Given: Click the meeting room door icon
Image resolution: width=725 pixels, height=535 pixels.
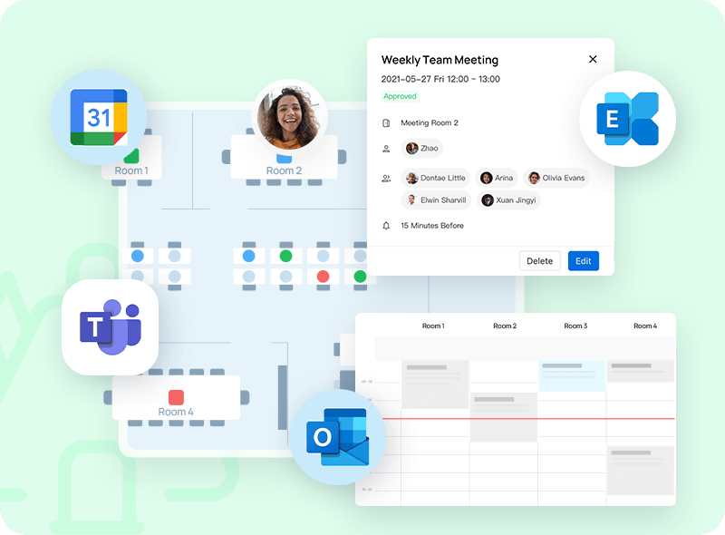Looking at the screenshot, I should (x=386, y=123).
